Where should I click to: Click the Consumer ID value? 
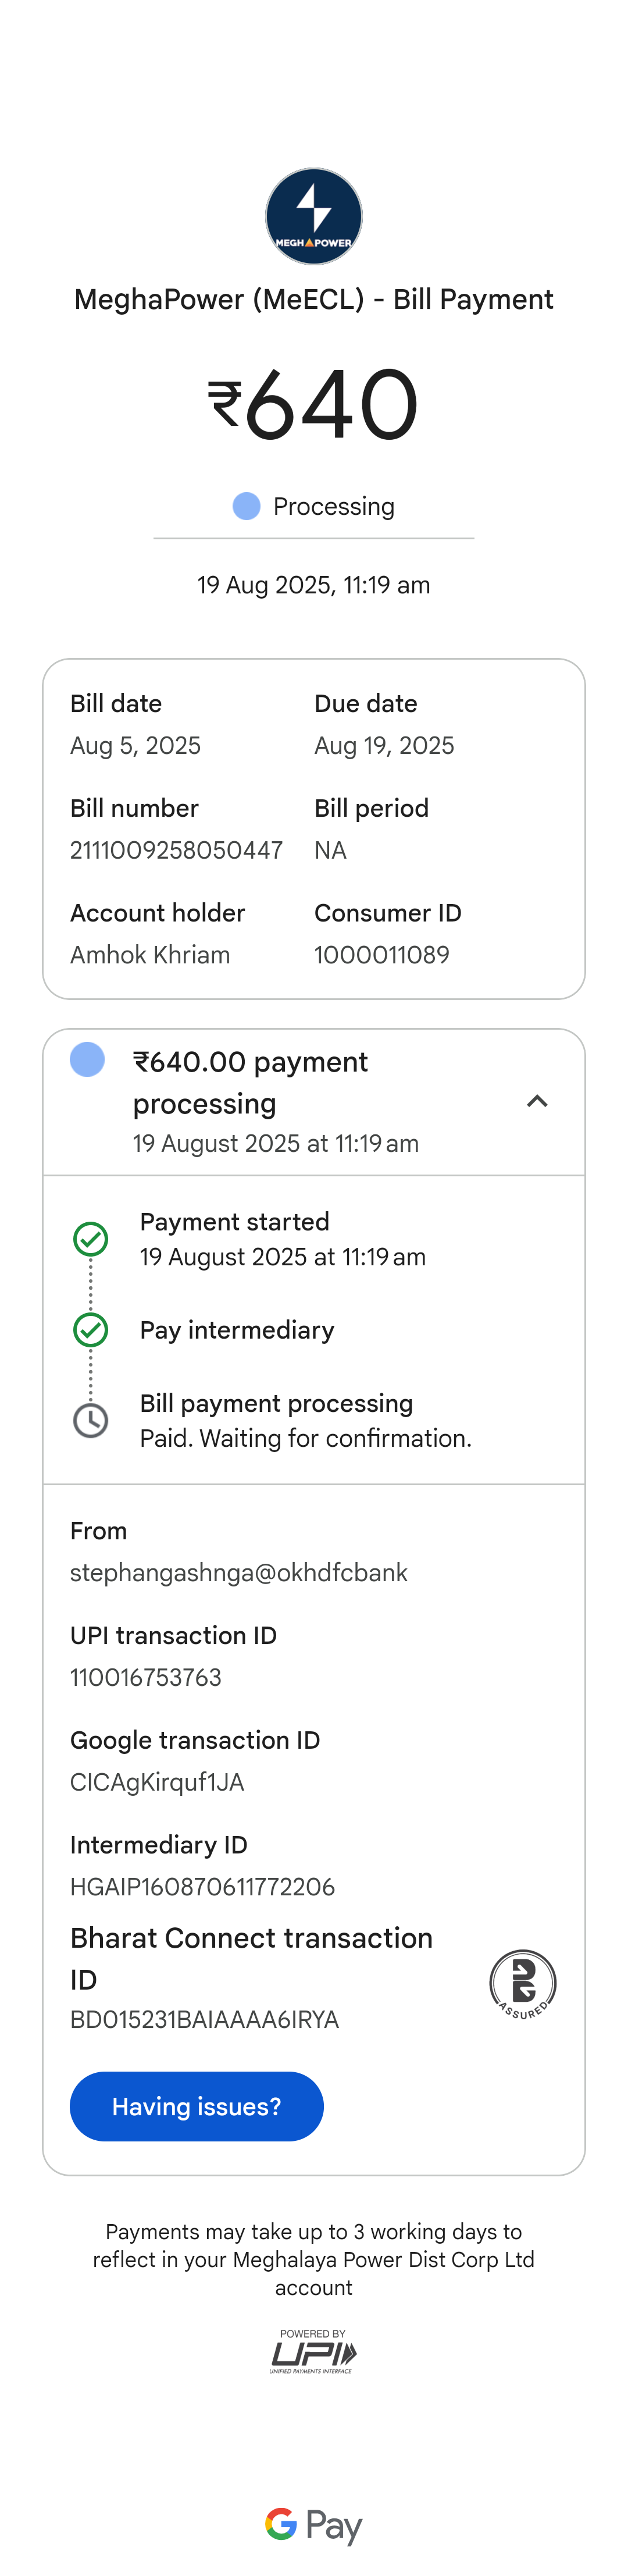[381, 955]
